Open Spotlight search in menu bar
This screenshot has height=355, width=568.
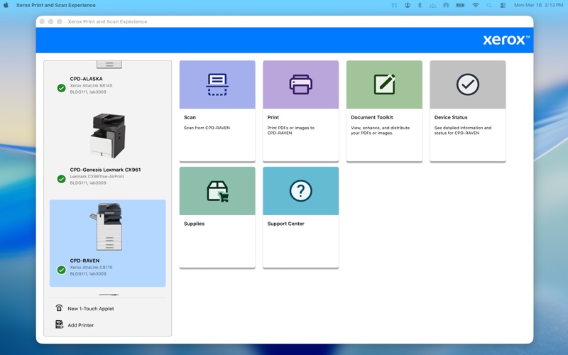[x=489, y=5]
